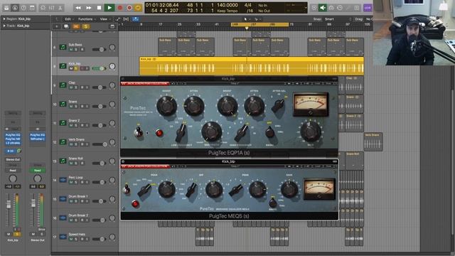Select the yellow Kick_bip audio region

click(x=252, y=66)
